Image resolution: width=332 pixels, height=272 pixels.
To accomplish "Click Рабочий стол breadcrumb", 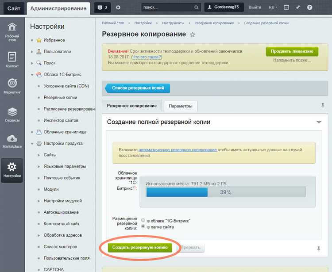I will coord(113,23).
